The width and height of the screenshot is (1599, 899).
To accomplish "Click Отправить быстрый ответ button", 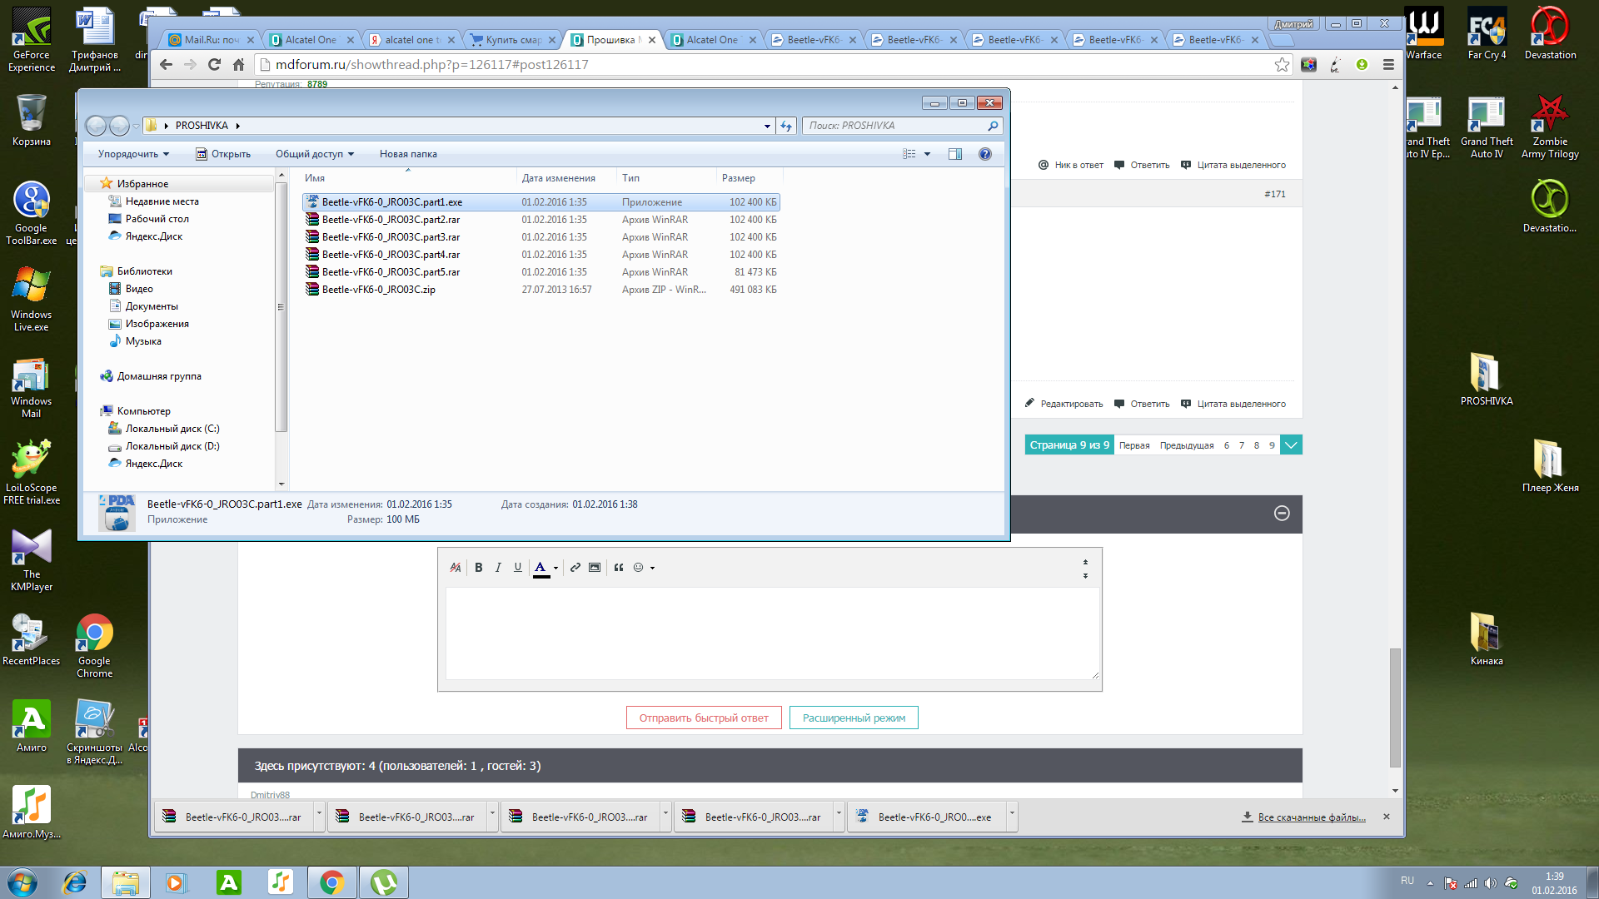I will coord(704,718).
